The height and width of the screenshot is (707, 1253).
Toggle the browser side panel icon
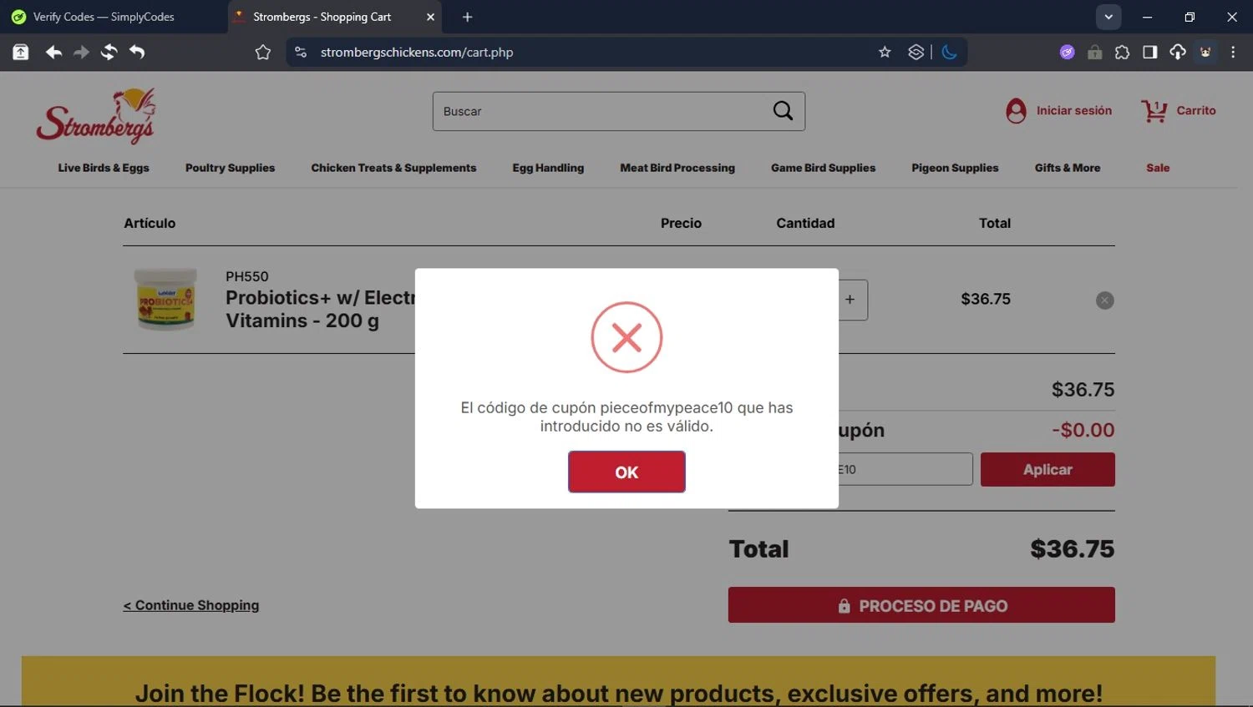[x=1149, y=52]
